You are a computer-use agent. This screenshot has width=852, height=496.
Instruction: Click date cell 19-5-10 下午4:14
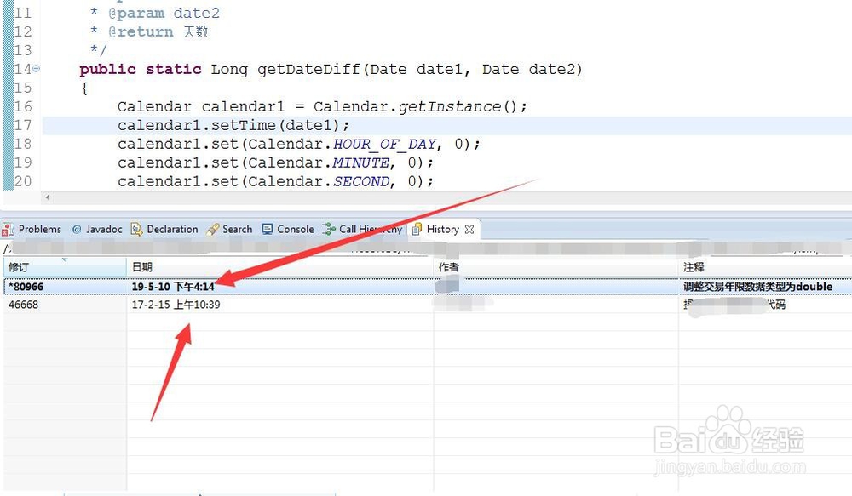click(x=173, y=287)
